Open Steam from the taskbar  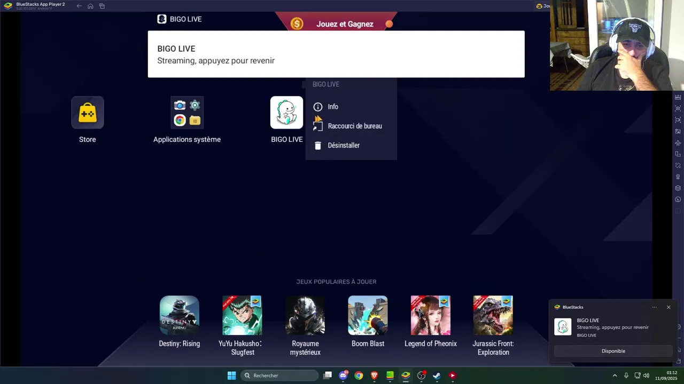click(437, 375)
